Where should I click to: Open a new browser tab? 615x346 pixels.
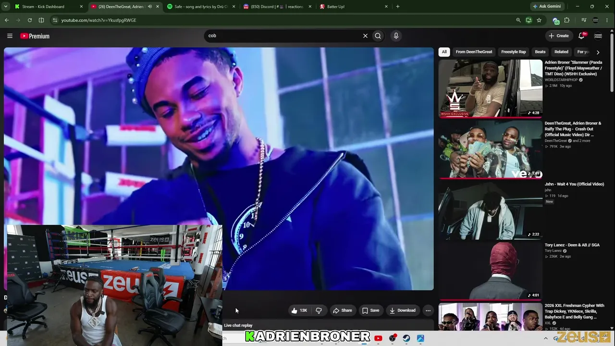pyautogui.click(x=398, y=7)
